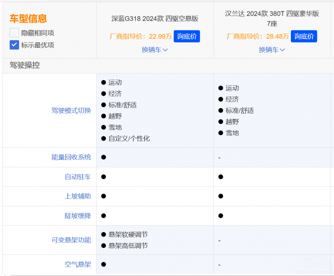This screenshot has height=276, width=334.
Task: Open the 驾驶模式切换 parameter link
Action: 71,110
